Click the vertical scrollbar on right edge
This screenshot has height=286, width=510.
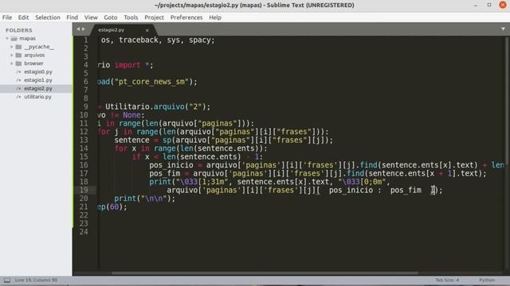point(507,153)
